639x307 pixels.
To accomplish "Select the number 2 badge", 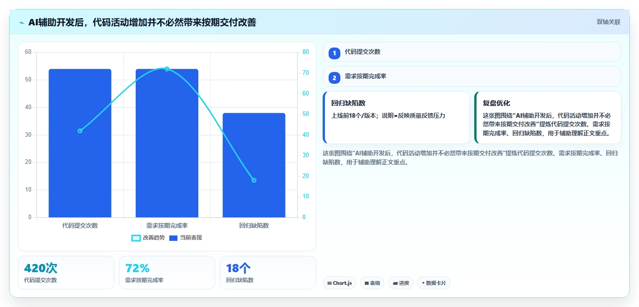I will coord(334,77).
